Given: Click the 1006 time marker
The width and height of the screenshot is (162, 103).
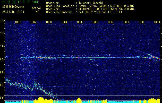Looking at the screenshot, I should coord(95,22).
